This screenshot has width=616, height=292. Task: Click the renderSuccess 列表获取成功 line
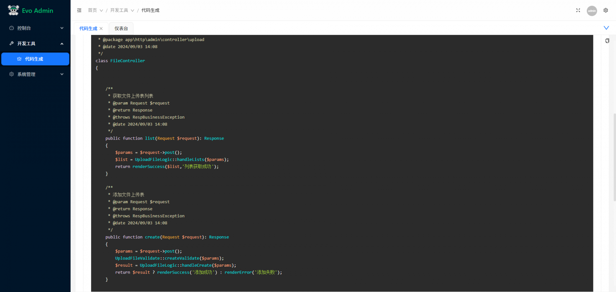pos(167,167)
